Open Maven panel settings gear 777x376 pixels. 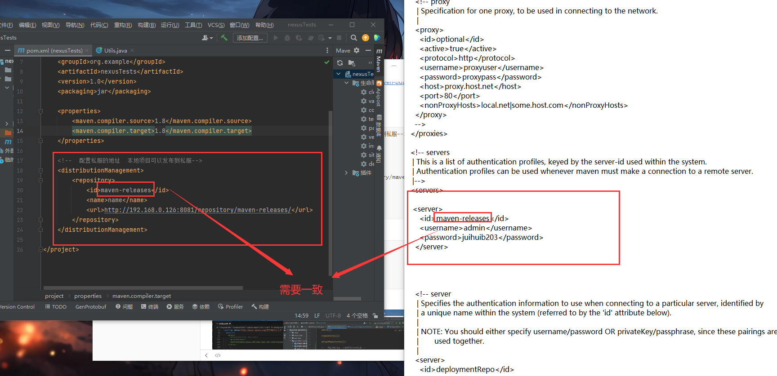357,50
